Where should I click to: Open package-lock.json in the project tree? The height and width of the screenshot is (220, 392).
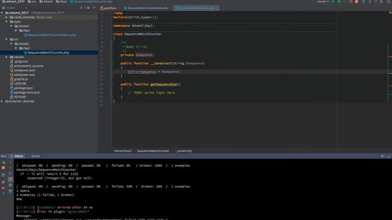(27, 92)
